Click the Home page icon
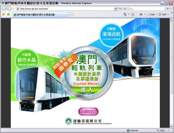The width and height of the screenshot is (174, 133). pos(125,14)
